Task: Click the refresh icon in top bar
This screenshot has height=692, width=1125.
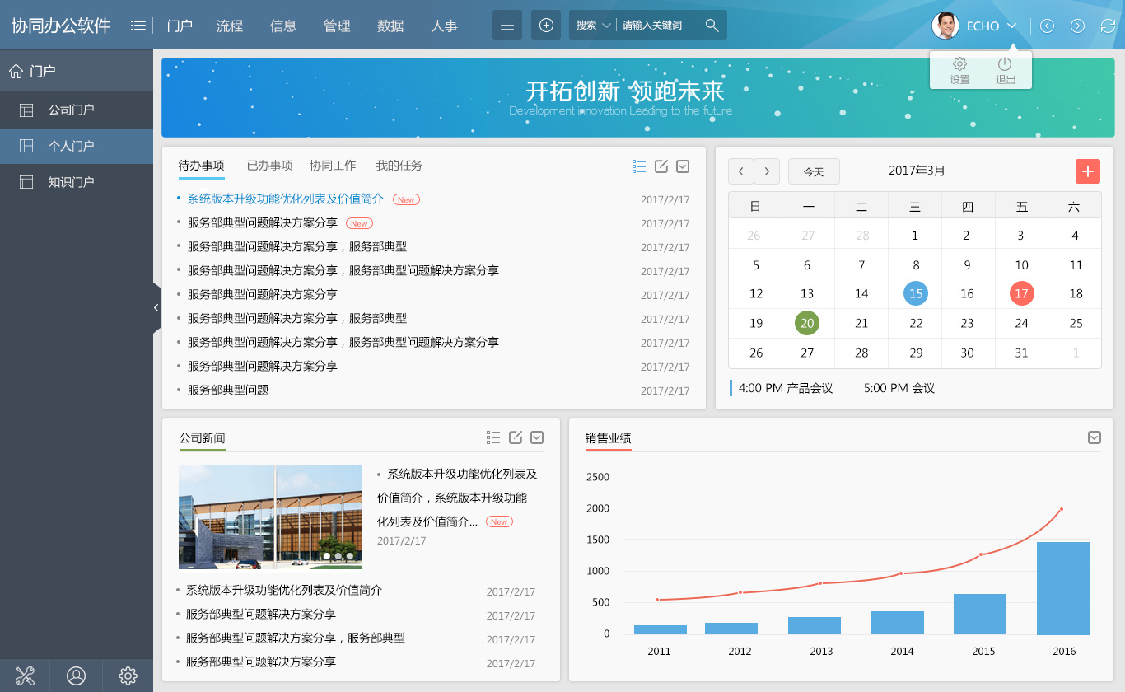Action: click(x=1108, y=26)
